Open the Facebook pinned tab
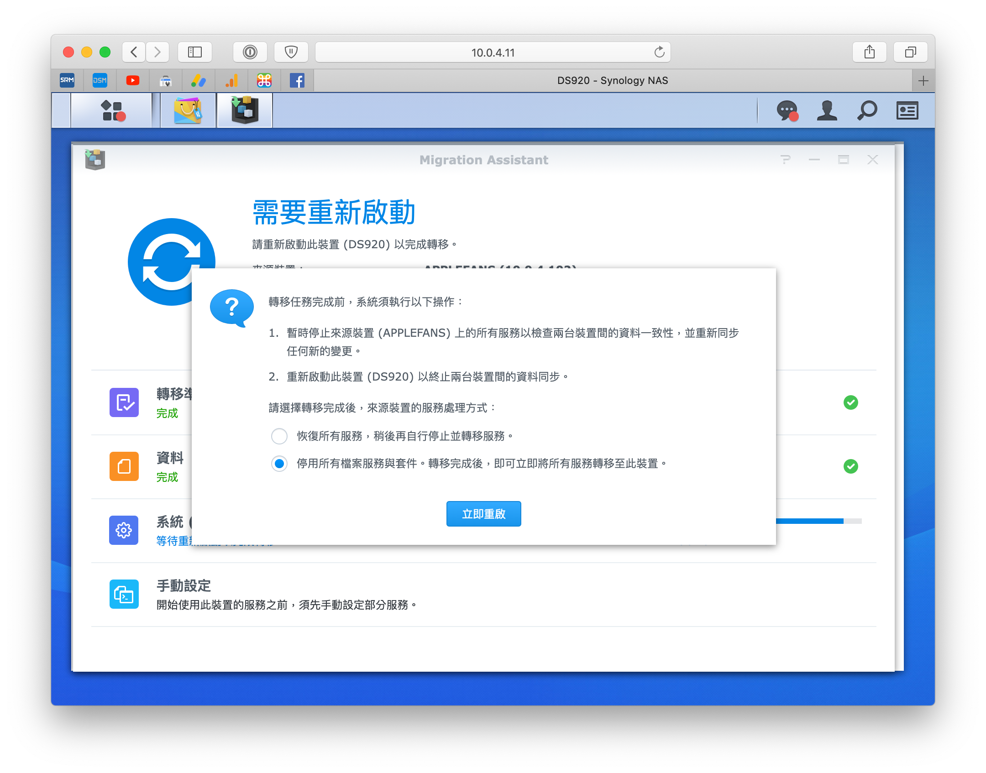This screenshot has width=986, height=773. coord(297,80)
